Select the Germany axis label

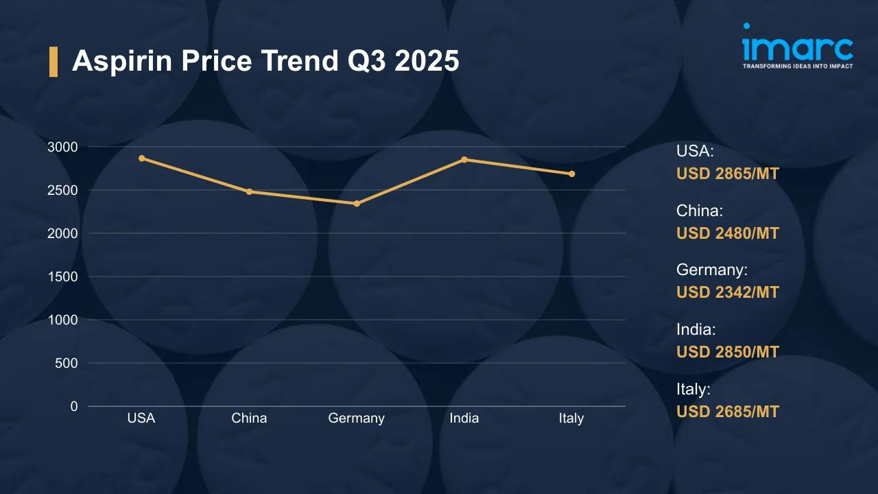point(357,418)
